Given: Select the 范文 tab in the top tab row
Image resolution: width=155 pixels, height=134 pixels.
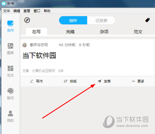Looking at the screenshot, I should pos(138,32).
